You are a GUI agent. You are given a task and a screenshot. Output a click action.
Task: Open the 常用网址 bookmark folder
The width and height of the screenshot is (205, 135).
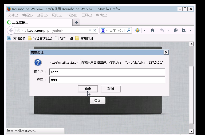coord(84,39)
